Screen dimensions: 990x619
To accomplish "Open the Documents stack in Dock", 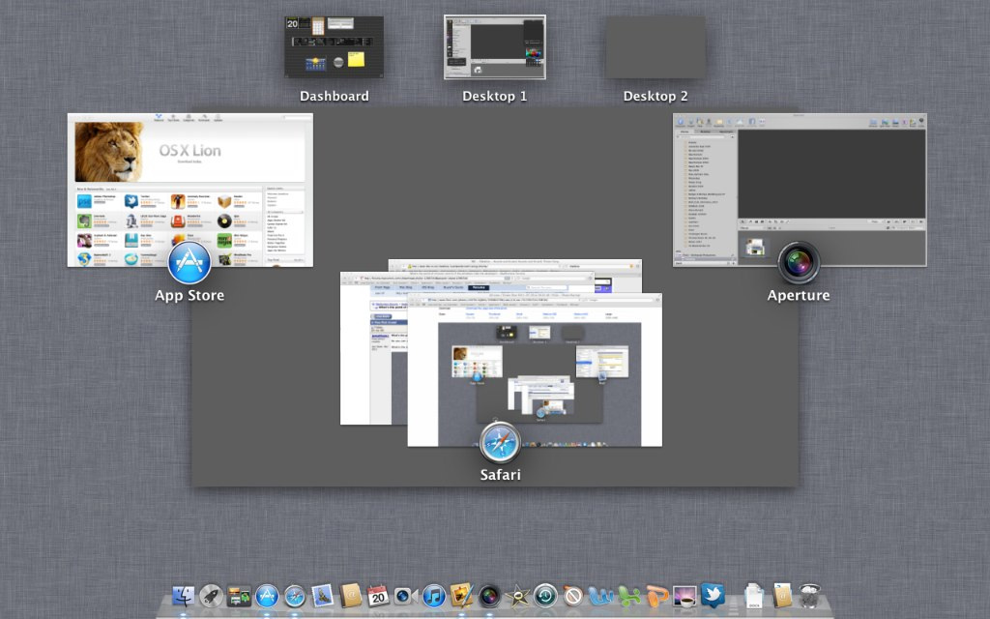I will point(754,596).
